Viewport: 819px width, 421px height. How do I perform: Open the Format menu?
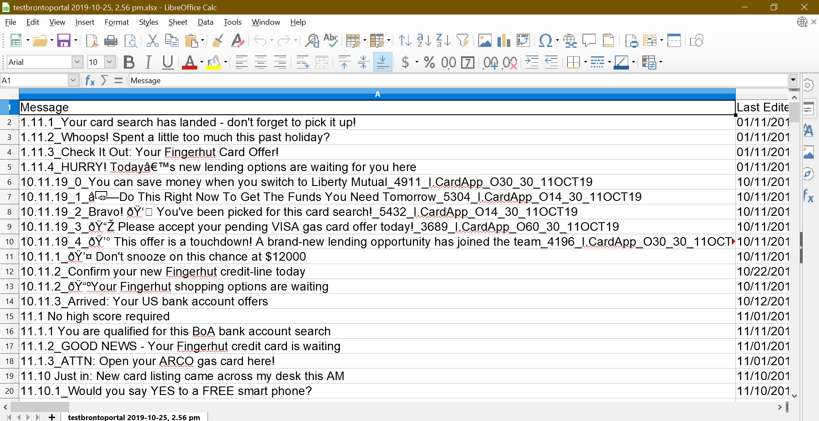(x=117, y=22)
